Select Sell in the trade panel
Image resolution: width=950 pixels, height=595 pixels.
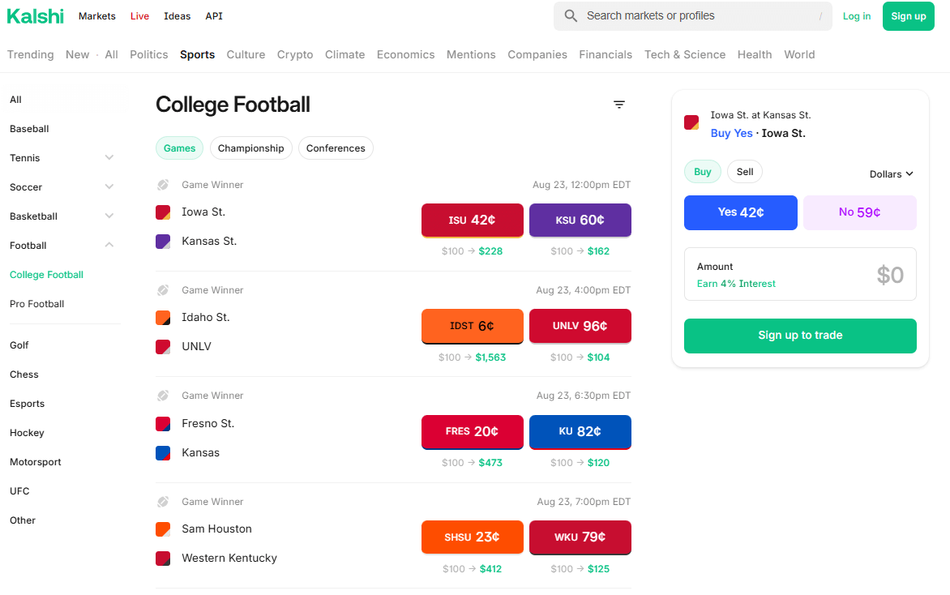pos(745,172)
